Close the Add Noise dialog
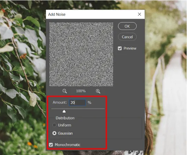The image size is (187, 155). [x=140, y=14]
